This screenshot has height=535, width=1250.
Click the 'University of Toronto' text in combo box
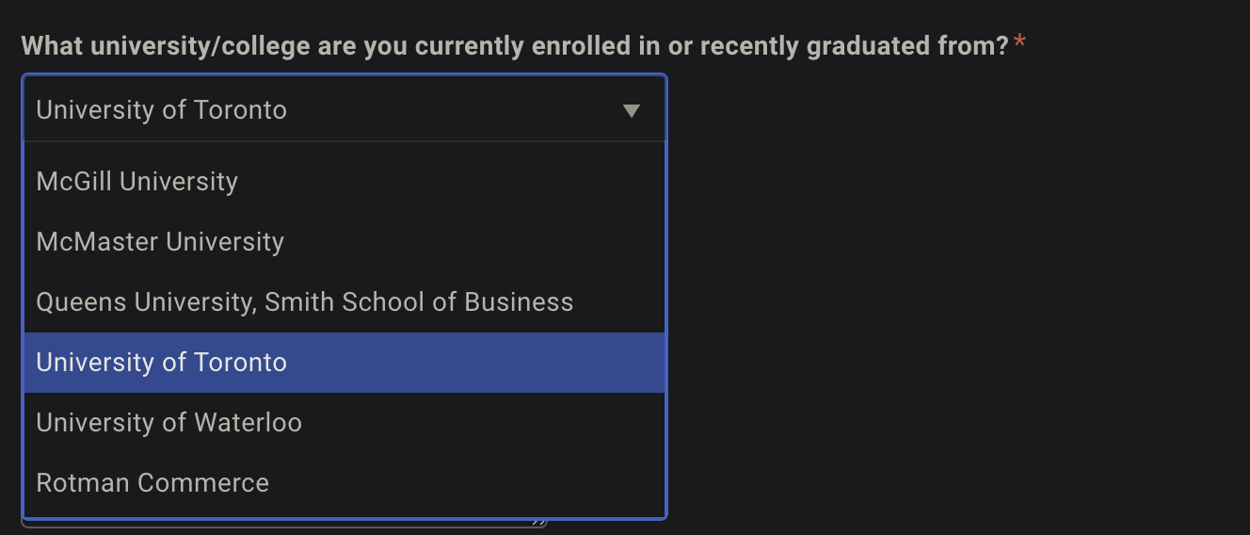coord(161,110)
